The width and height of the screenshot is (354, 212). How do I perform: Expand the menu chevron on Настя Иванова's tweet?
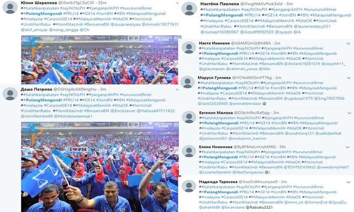348,43
